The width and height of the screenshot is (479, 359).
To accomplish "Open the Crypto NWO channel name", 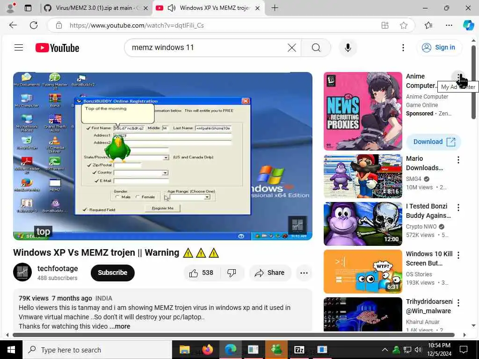I will point(421,227).
